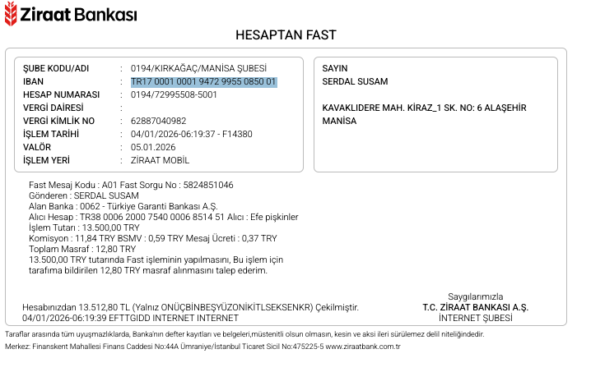Image resolution: width=591 pixels, height=372 pixels.
Task: Click the İŞLEM YERİ label
Action: click(x=46, y=161)
